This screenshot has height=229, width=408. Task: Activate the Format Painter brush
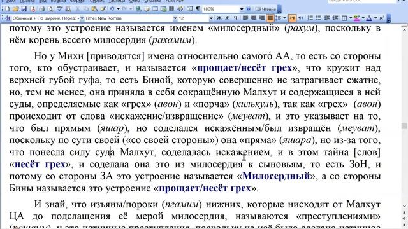103,9
